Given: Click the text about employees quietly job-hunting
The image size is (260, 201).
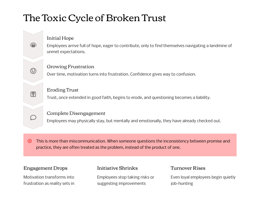Looking at the screenshot, I should tap(203, 180).
